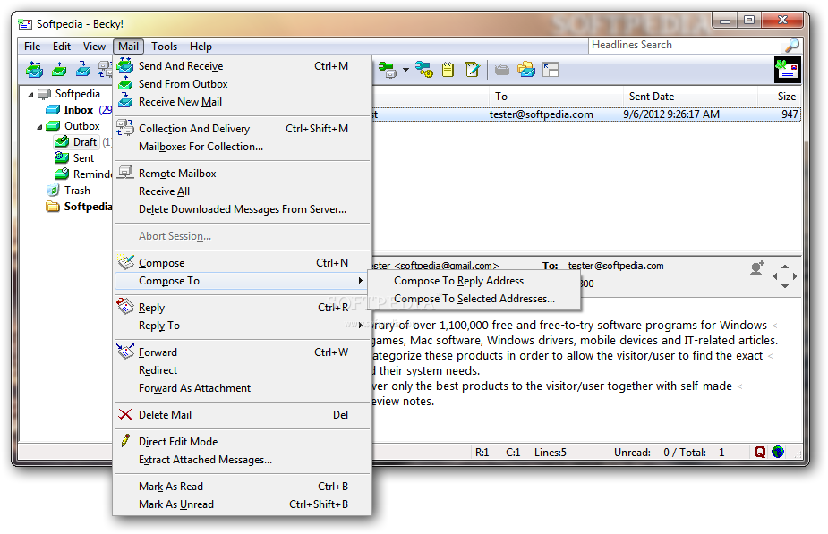Choose Compose from the Mail menu
Screen dimensions: 828x534
point(242,263)
